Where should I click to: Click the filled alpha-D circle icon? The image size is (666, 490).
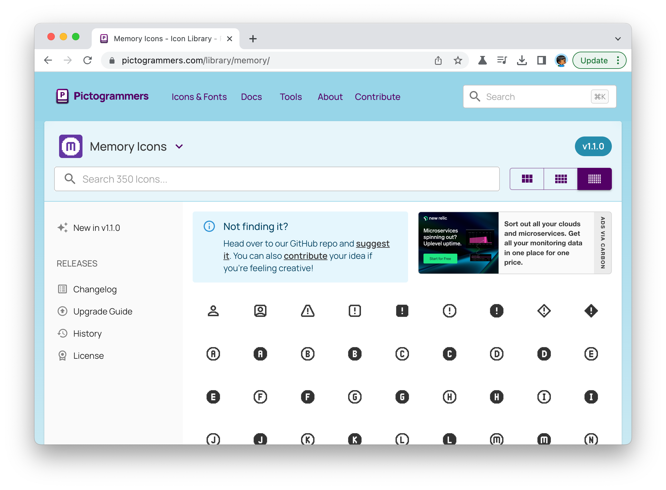pyautogui.click(x=544, y=354)
